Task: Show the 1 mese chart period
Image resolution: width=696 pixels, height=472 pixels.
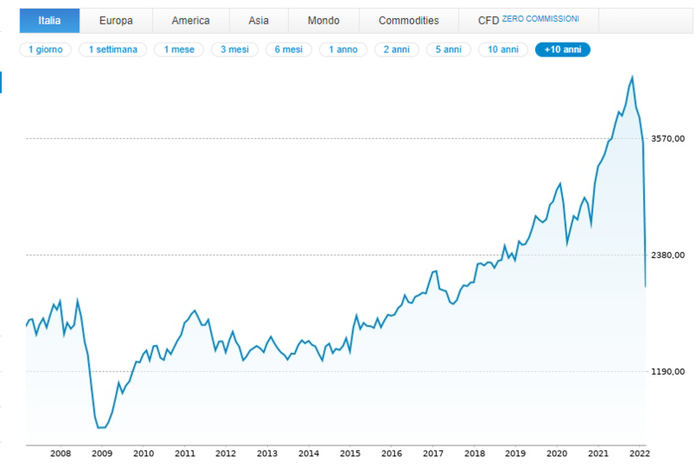Action: point(179,50)
